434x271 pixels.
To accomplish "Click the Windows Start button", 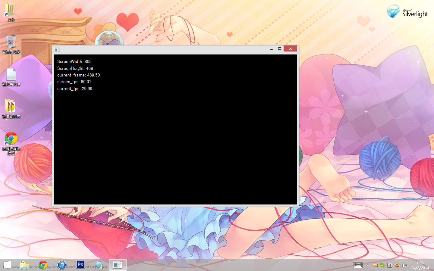I will (7, 265).
